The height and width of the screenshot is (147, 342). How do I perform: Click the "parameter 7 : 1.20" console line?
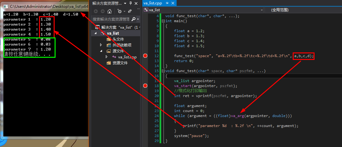click(x=27, y=49)
